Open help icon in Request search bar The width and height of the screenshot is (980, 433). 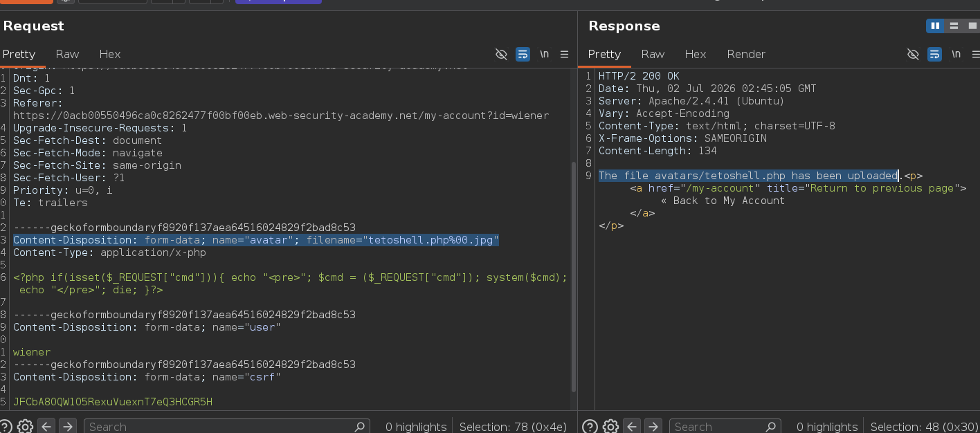point(6,426)
